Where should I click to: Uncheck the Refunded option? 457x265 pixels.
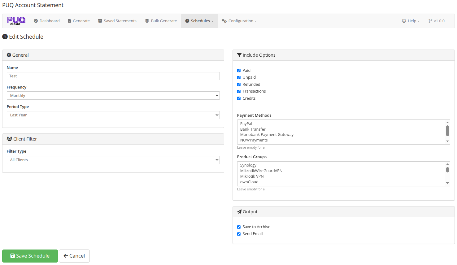(x=239, y=84)
